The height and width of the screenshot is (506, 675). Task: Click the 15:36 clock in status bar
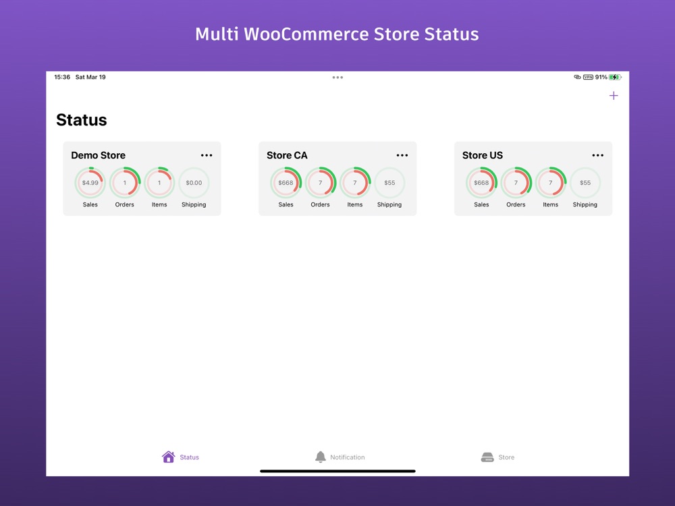tap(62, 77)
